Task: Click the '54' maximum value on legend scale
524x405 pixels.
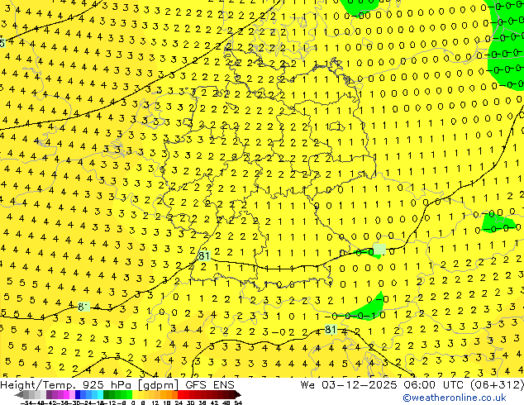Action: tap(238, 403)
